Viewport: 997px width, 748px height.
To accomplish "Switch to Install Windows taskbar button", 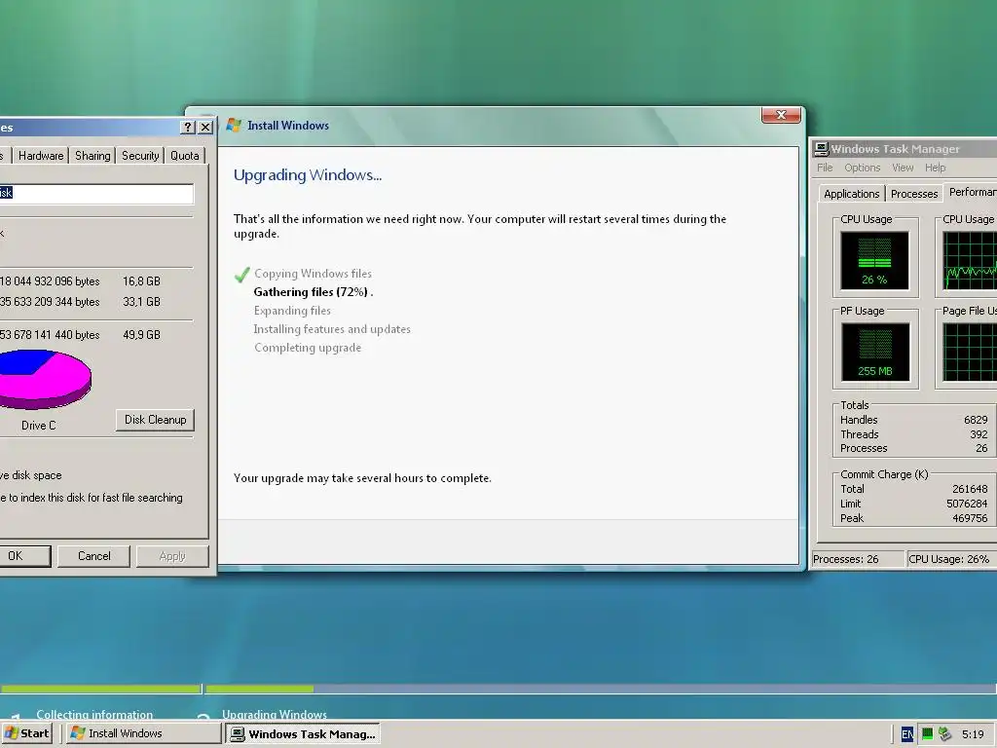I will [144, 733].
